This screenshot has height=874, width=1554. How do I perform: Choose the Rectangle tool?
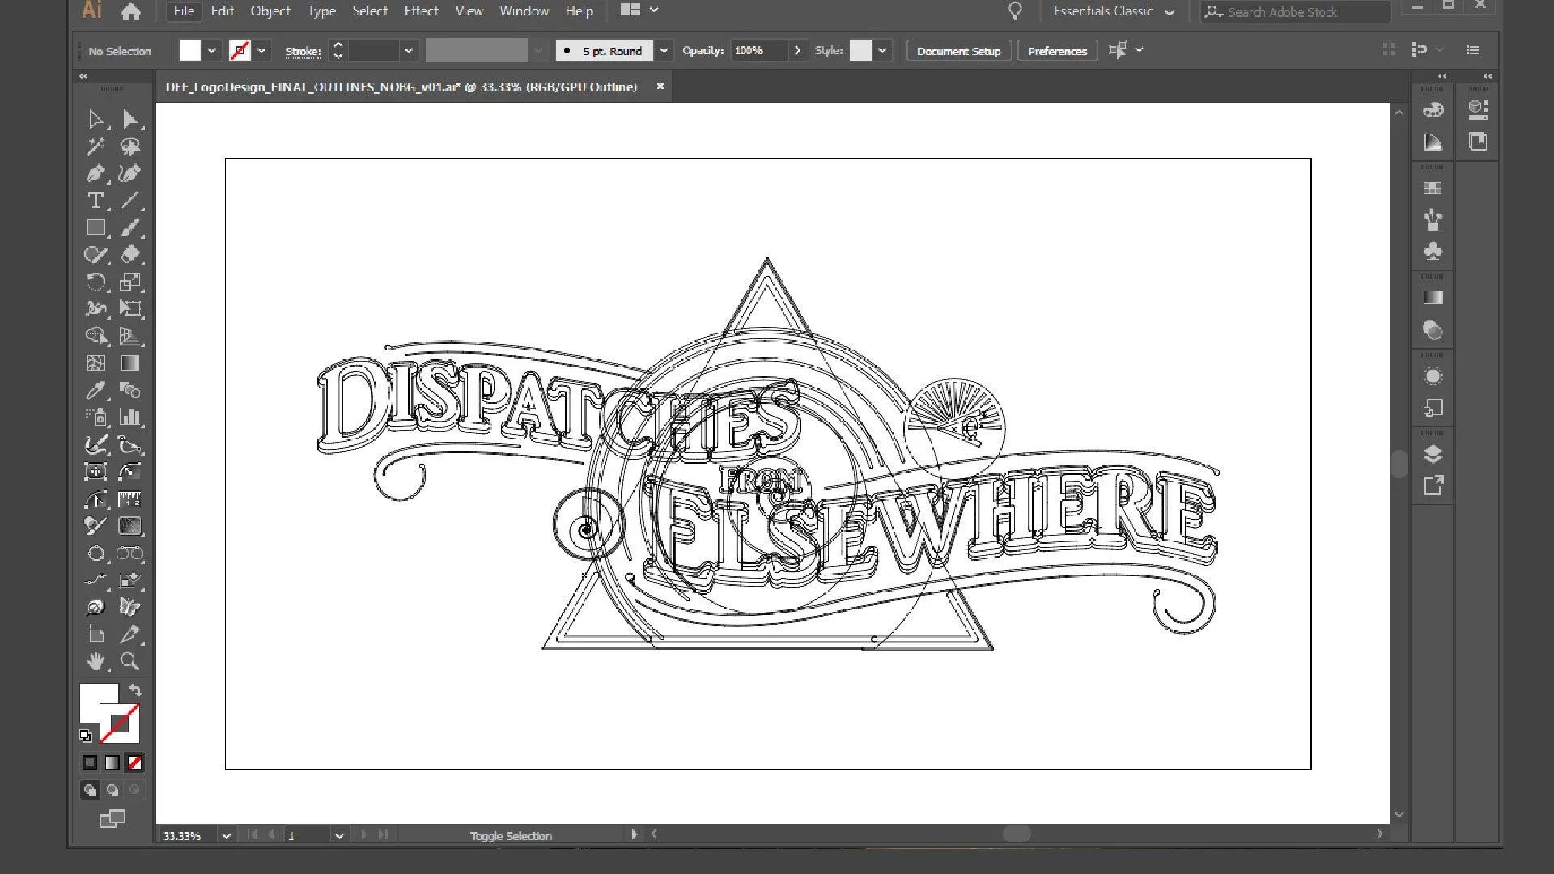point(95,227)
